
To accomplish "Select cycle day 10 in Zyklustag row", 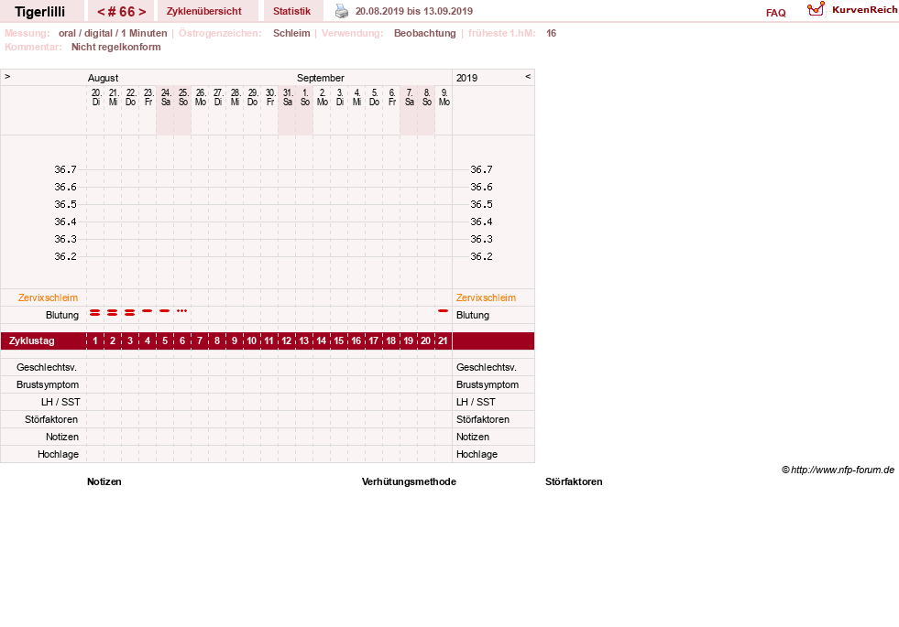I will click(252, 341).
